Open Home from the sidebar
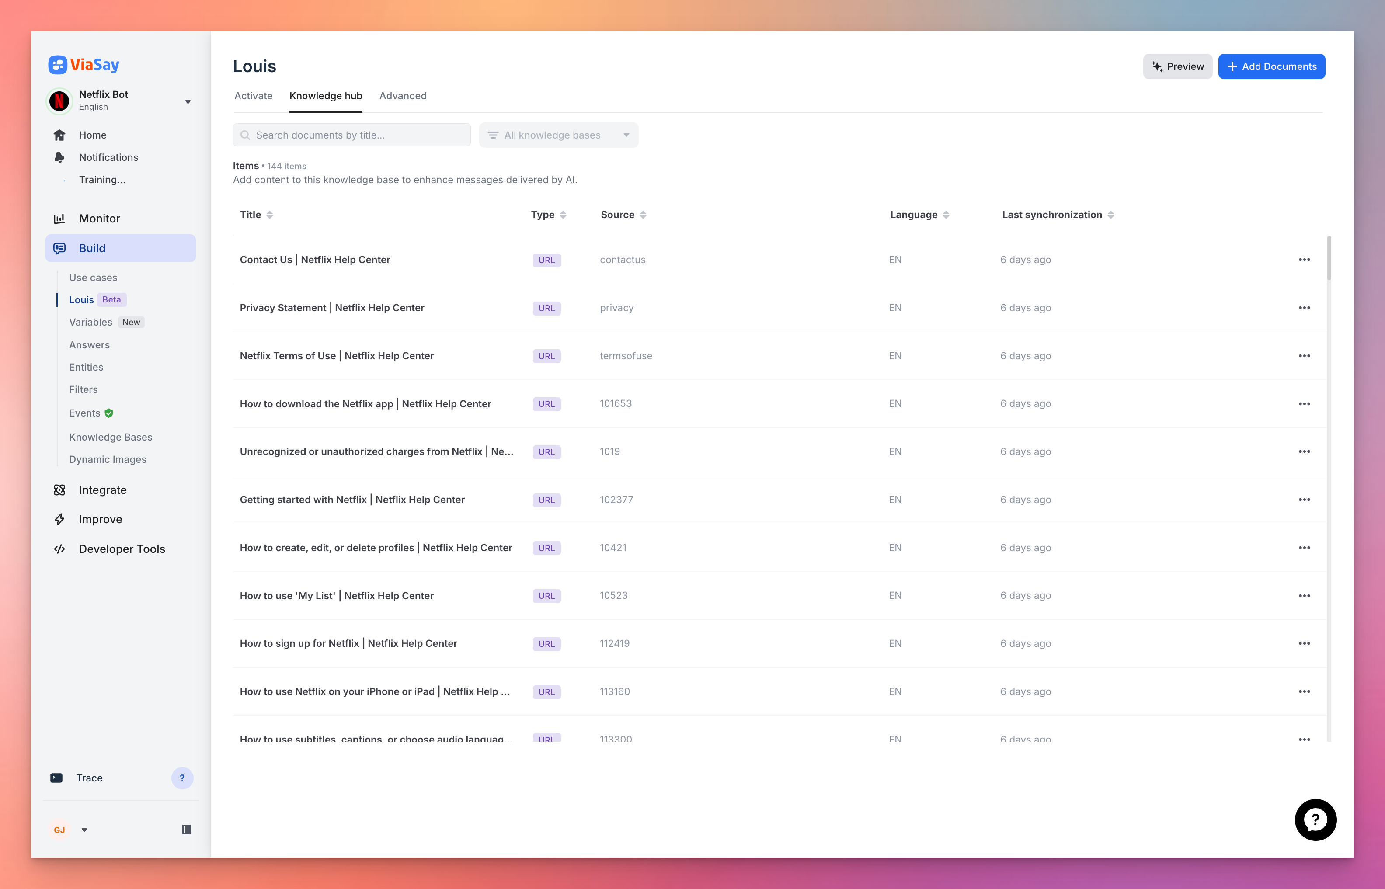The image size is (1385, 889). [x=92, y=135]
